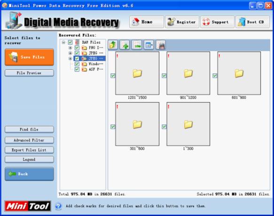Open File Preview
Viewport: 274px width, 216px height.
click(x=29, y=73)
